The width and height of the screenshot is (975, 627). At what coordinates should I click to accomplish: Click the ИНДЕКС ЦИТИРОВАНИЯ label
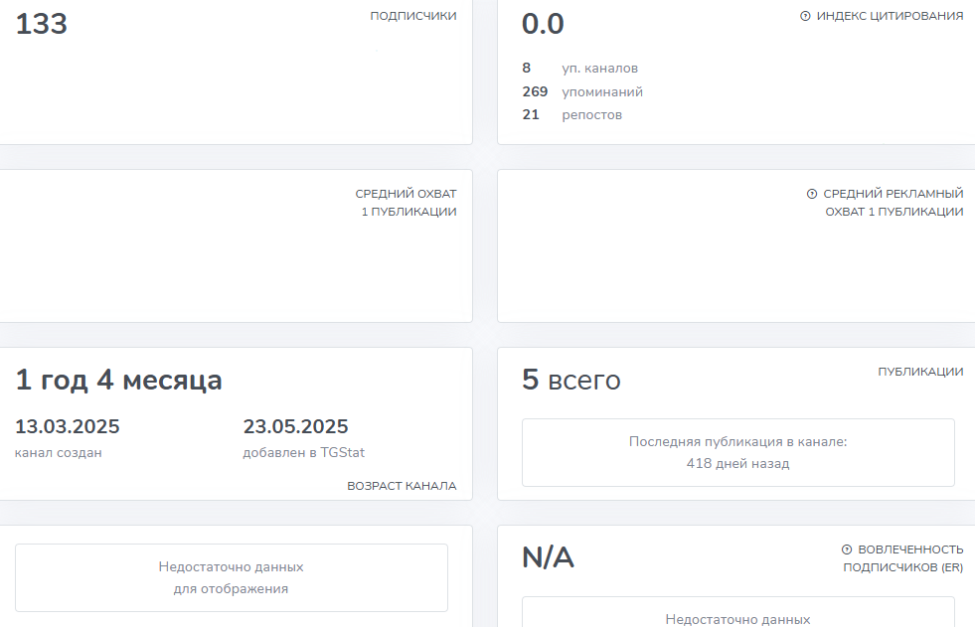(890, 16)
